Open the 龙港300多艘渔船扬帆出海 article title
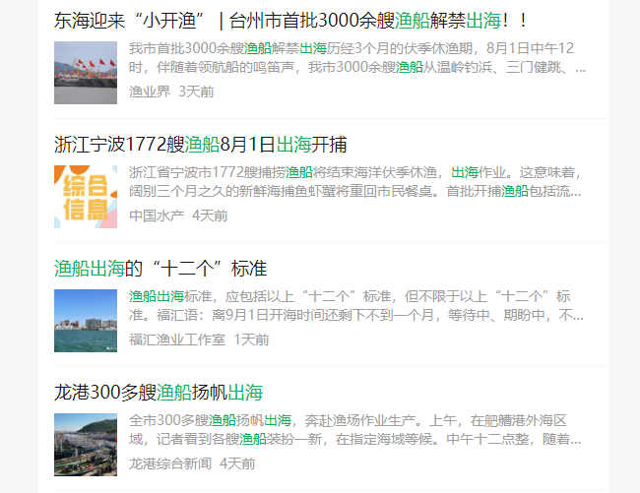The height and width of the screenshot is (493, 640). 159,392
